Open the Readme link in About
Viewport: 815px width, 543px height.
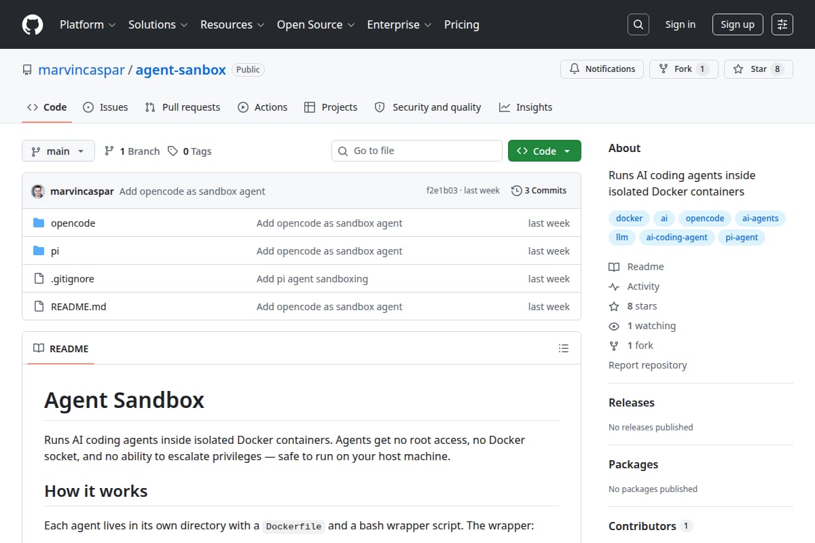(x=636, y=267)
